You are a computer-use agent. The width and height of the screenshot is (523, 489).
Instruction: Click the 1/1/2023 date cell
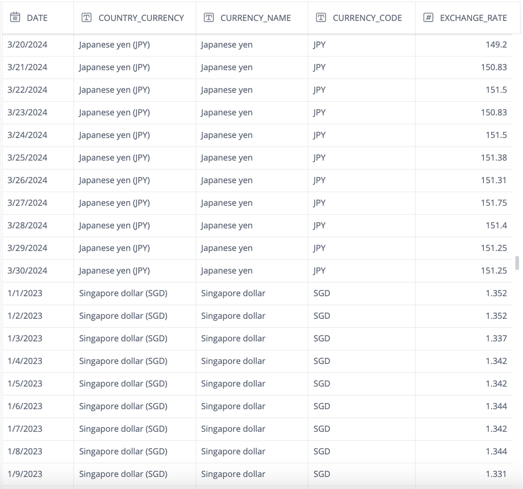pyautogui.click(x=25, y=293)
